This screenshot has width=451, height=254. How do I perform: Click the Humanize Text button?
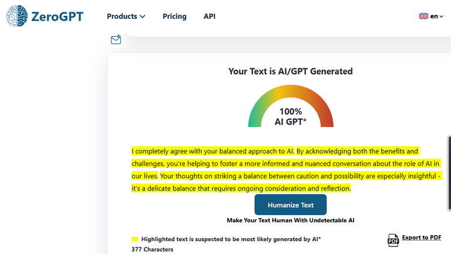coord(291,205)
